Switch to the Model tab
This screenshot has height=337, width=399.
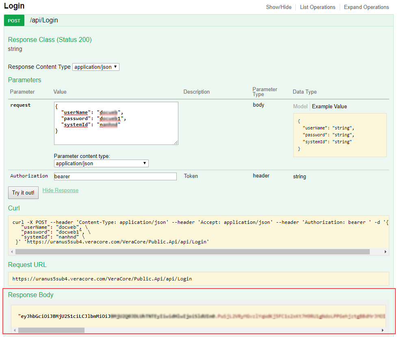tap(300, 106)
